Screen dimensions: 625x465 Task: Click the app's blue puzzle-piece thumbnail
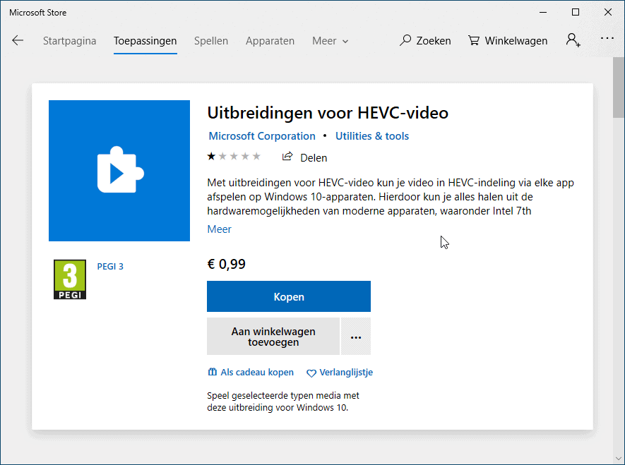(119, 170)
